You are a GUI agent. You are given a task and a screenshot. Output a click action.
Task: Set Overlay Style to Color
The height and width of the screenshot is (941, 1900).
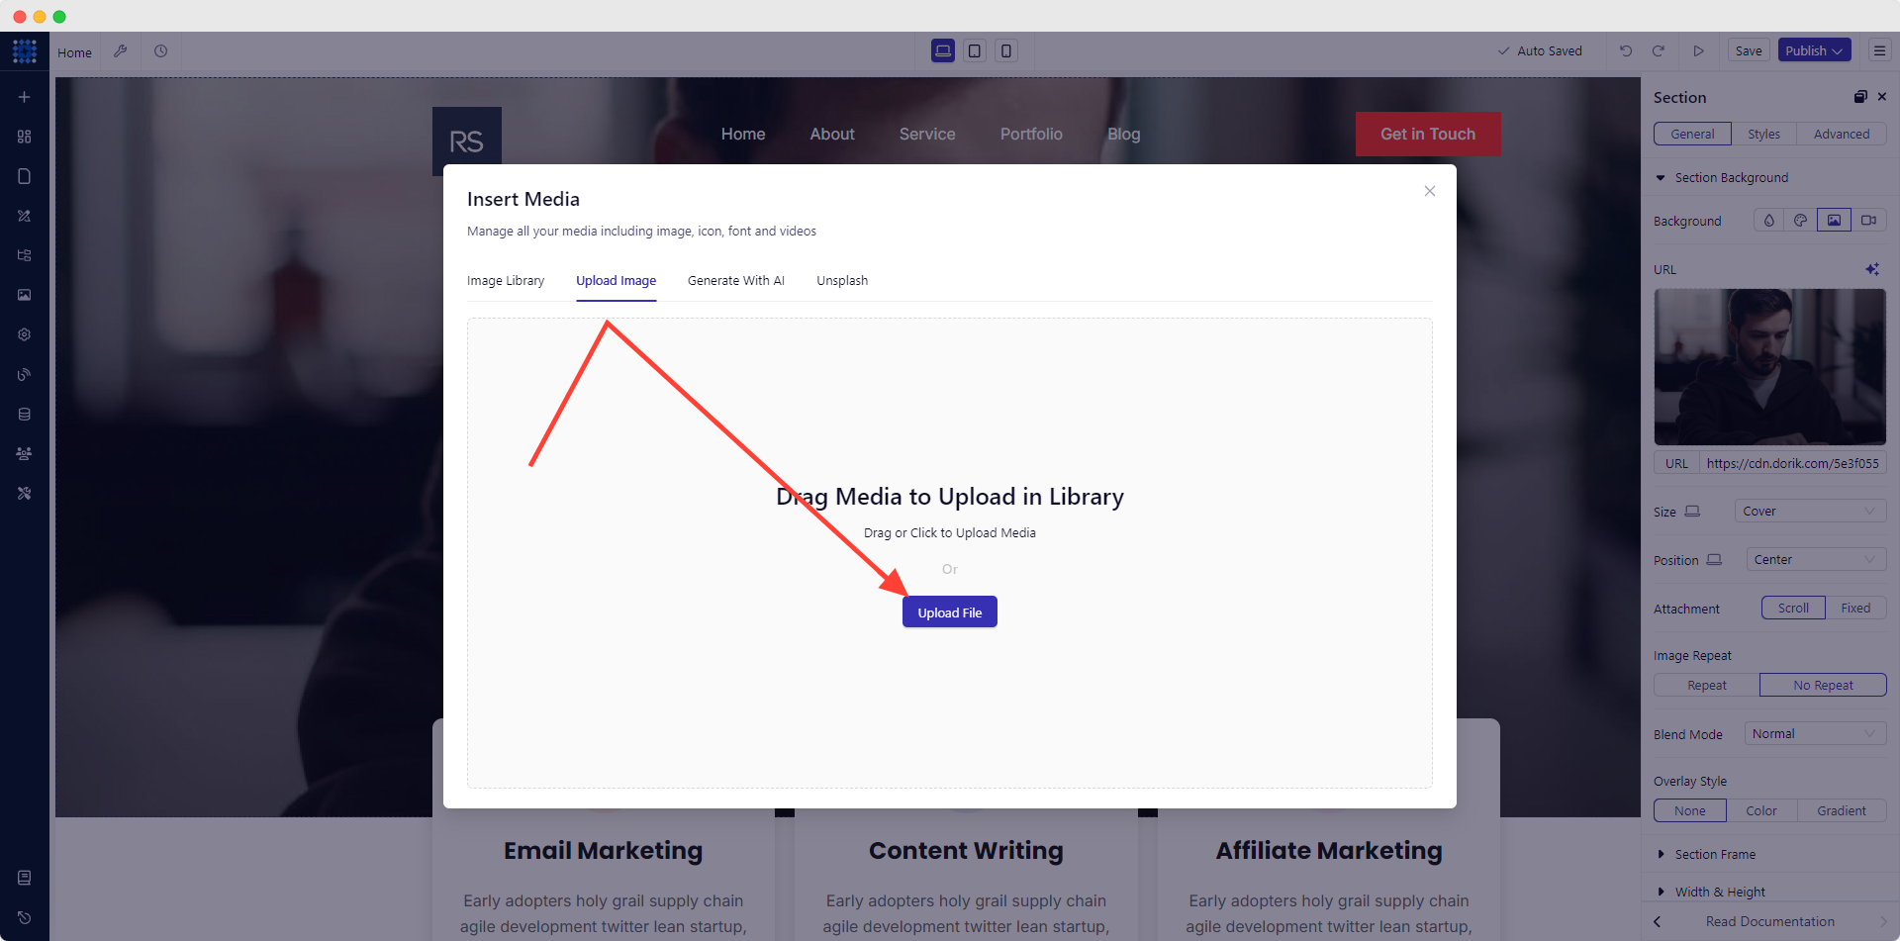(x=1761, y=811)
